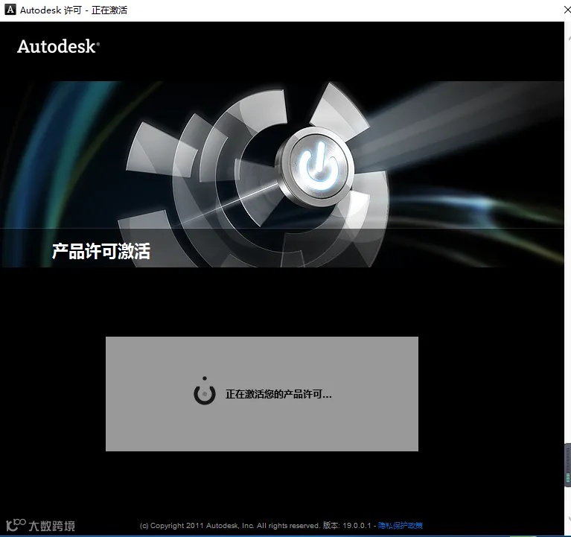Click the heading 产品许可激活
The width and height of the screenshot is (571, 537).
pyautogui.click(x=101, y=251)
